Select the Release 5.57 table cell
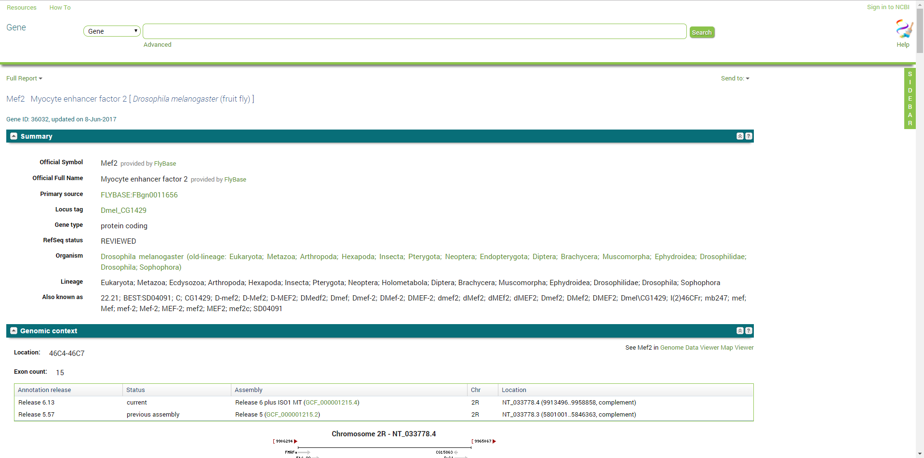Image resolution: width=924 pixels, height=458 pixels. (68, 415)
